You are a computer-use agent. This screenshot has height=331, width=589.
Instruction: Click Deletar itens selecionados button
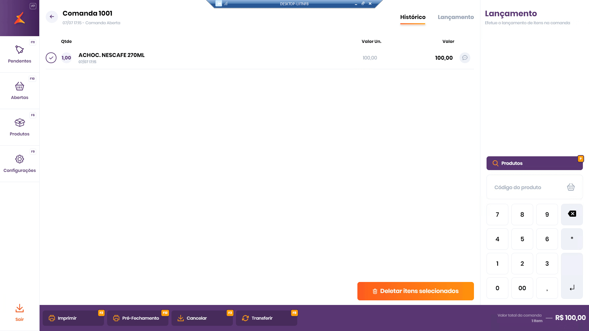(x=415, y=291)
